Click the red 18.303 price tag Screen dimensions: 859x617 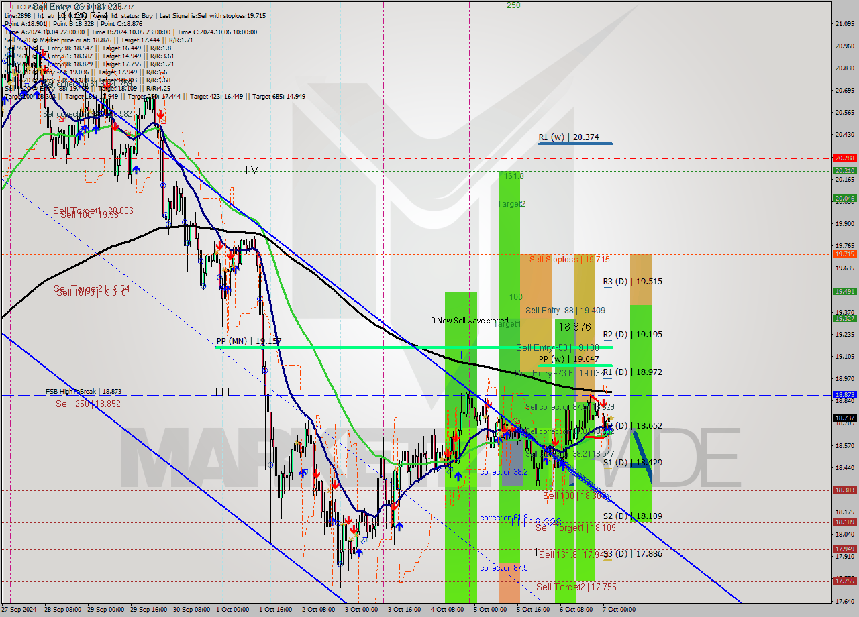(x=844, y=490)
